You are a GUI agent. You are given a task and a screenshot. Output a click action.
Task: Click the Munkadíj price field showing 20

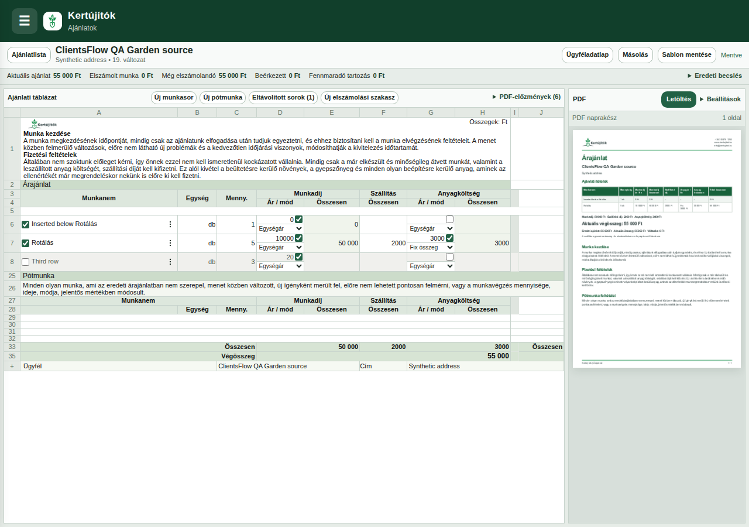276,257
